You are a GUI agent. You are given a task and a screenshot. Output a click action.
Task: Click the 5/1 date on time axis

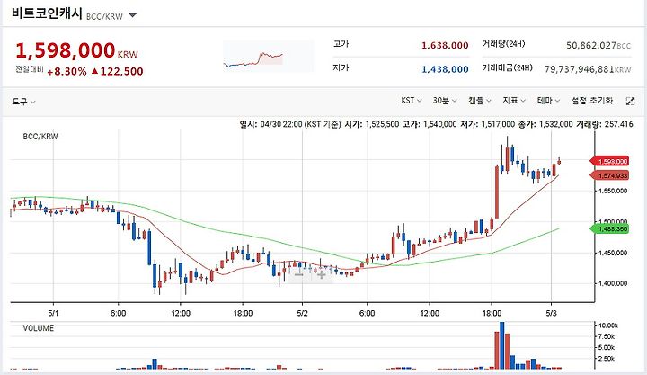point(53,313)
